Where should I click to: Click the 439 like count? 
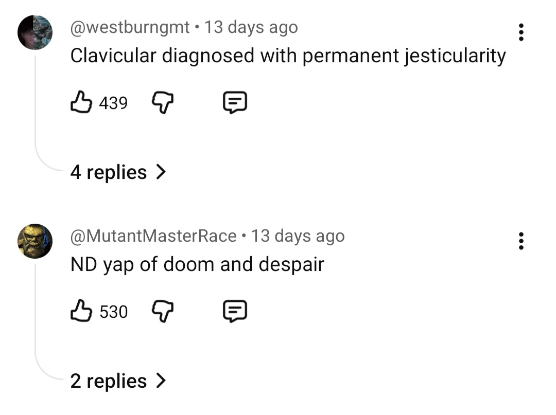click(113, 104)
